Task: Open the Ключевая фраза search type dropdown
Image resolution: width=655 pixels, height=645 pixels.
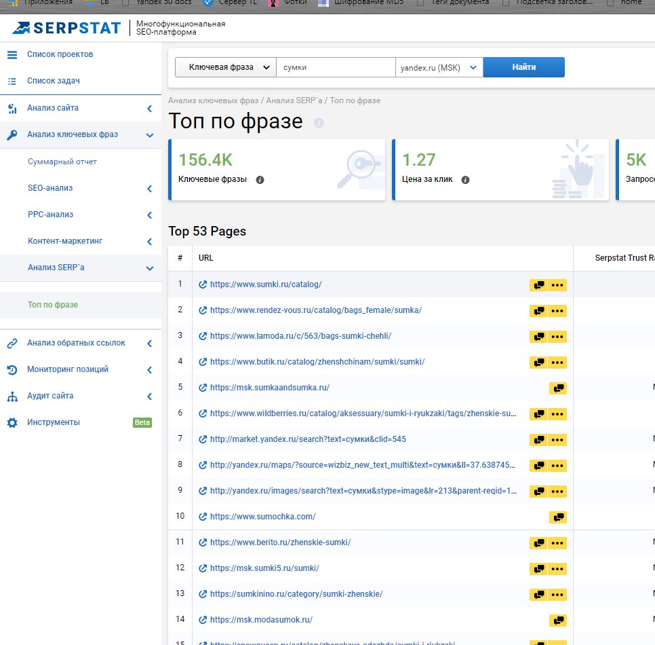Action: [226, 67]
